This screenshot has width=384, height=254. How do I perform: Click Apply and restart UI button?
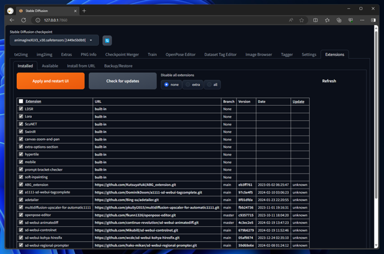pos(50,81)
